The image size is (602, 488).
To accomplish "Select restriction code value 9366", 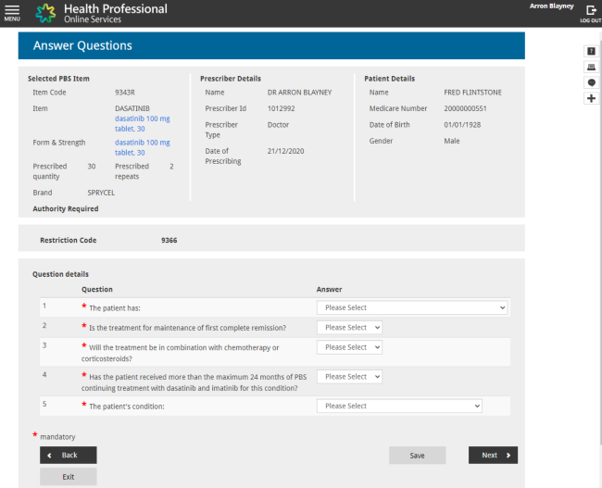I will (x=169, y=241).
